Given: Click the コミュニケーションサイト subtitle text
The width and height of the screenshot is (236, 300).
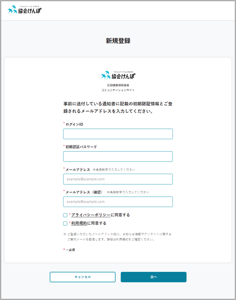Looking at the screenshot, I should tap(118, 90).
